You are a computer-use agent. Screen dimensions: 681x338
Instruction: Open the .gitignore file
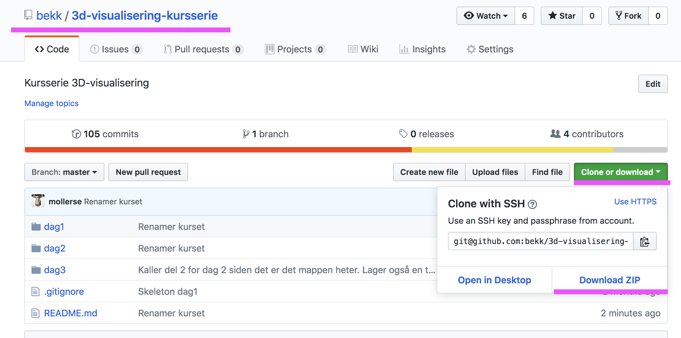pyautogui.click(x=64, y=291)
